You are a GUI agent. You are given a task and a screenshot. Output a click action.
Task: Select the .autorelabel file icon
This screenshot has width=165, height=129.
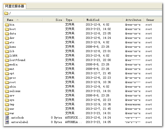(x=7, y=122)
